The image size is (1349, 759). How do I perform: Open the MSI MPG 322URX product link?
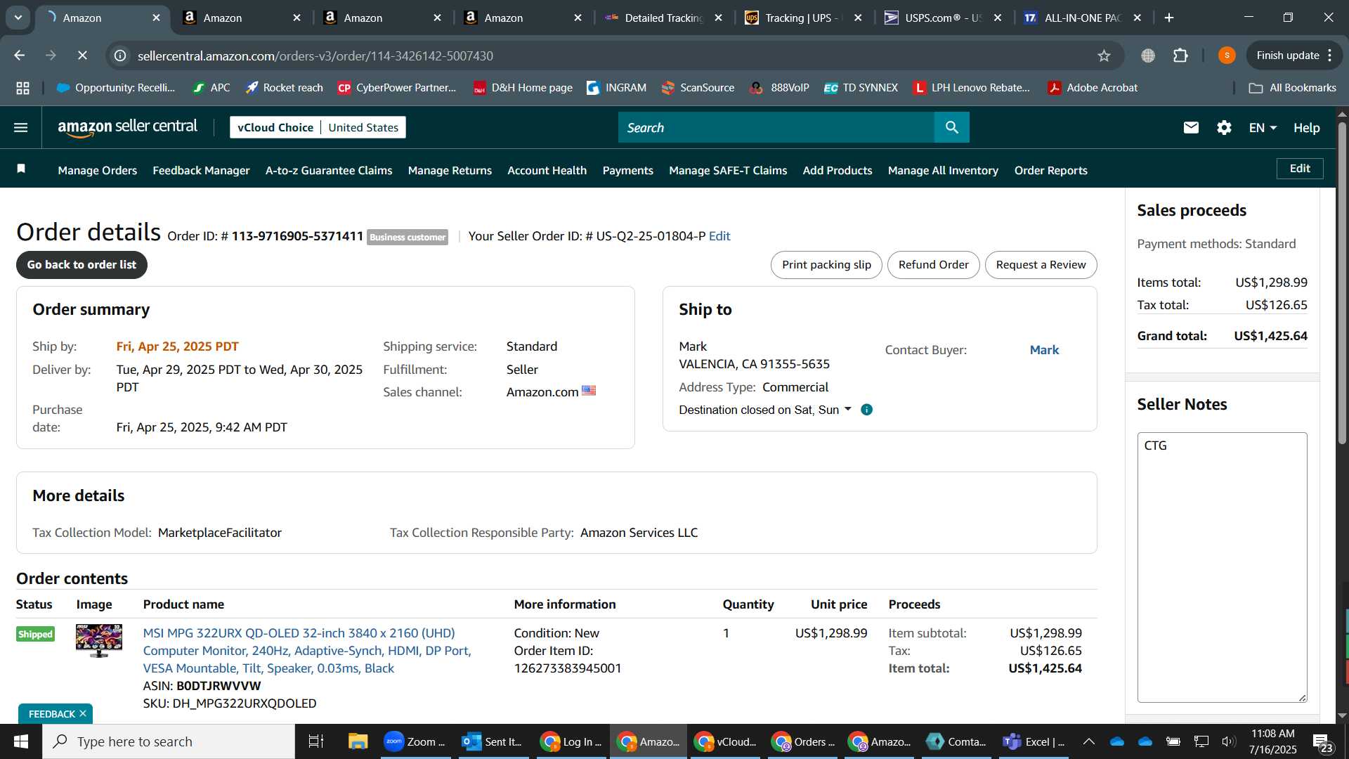tap(307, 651)
